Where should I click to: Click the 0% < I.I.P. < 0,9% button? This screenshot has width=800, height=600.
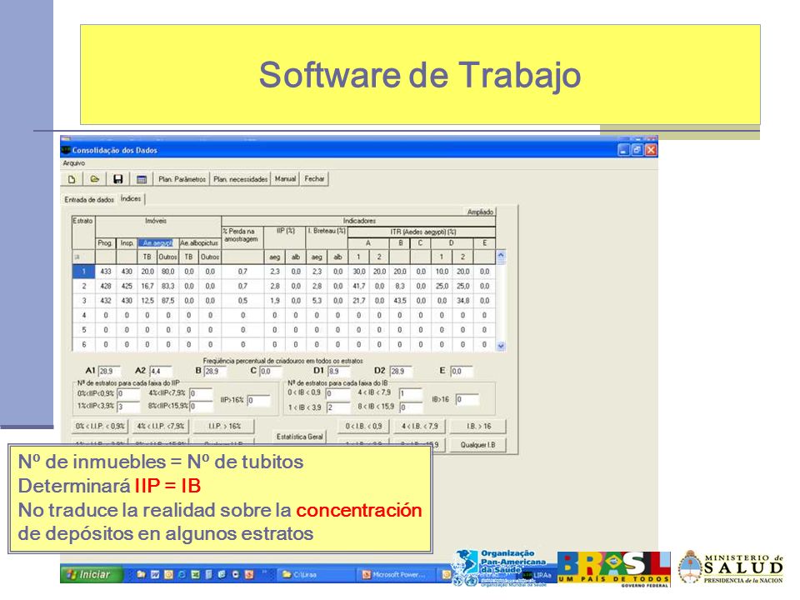click(100, 426)
